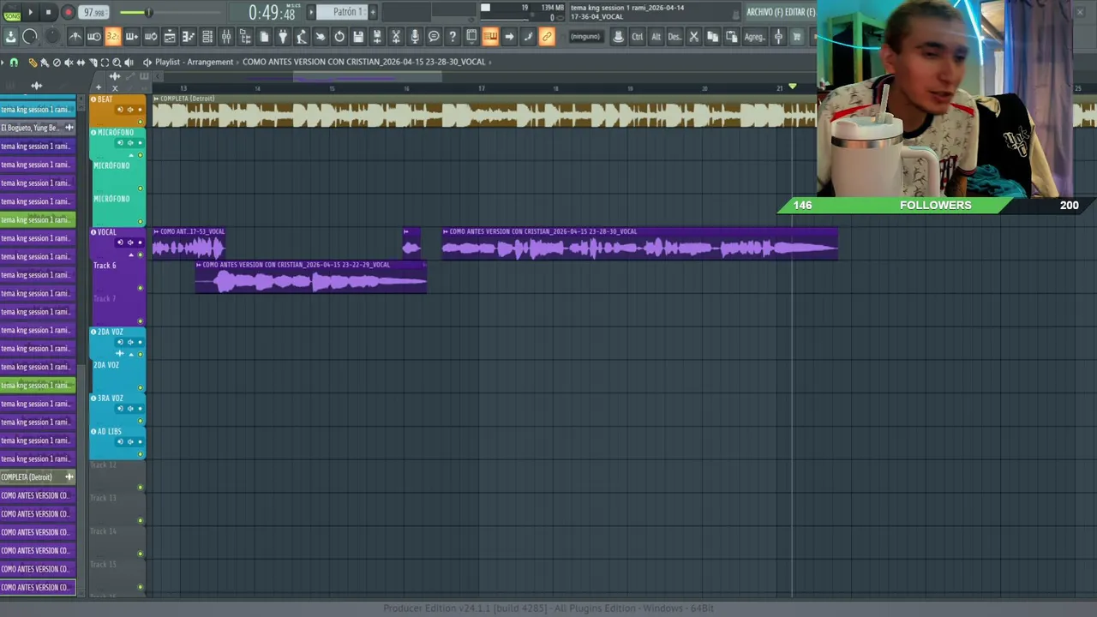This screenshot has height=617, width=1097.
Task: Open playlist options arrow left of magnet
Action: coord(3,62)
